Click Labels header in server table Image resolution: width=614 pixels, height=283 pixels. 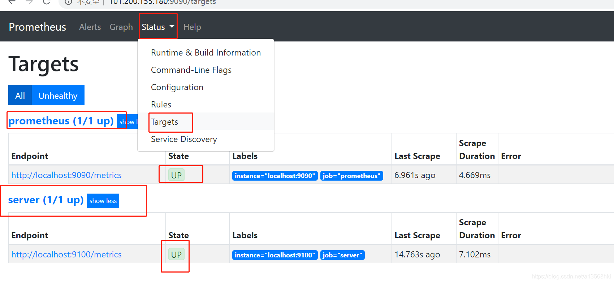point(245,235)
